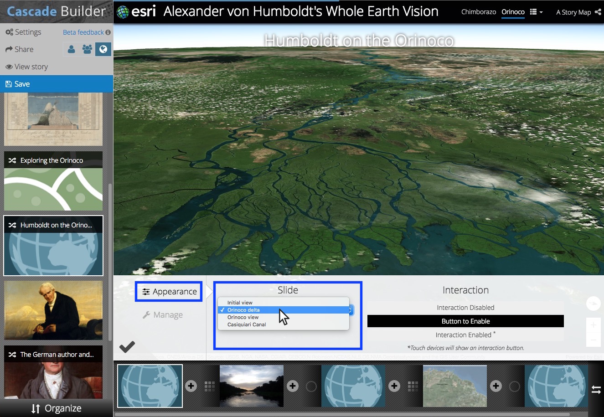
Task: Follow the Beta feedback link
Action: point(83,32)
